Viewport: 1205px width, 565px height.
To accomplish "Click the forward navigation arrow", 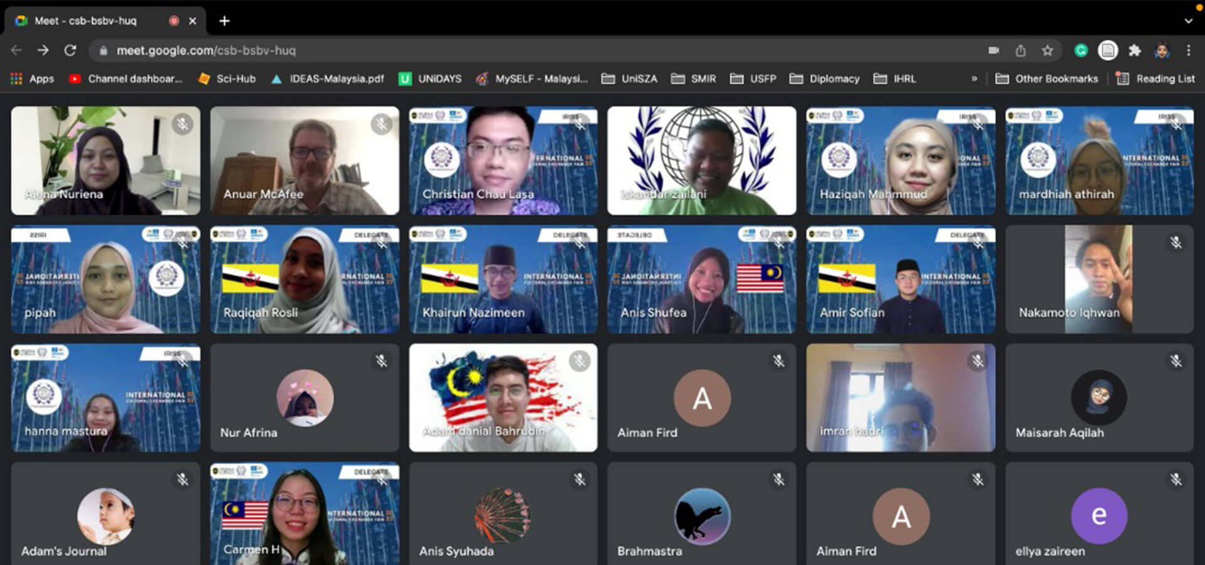I will [43, 50].
